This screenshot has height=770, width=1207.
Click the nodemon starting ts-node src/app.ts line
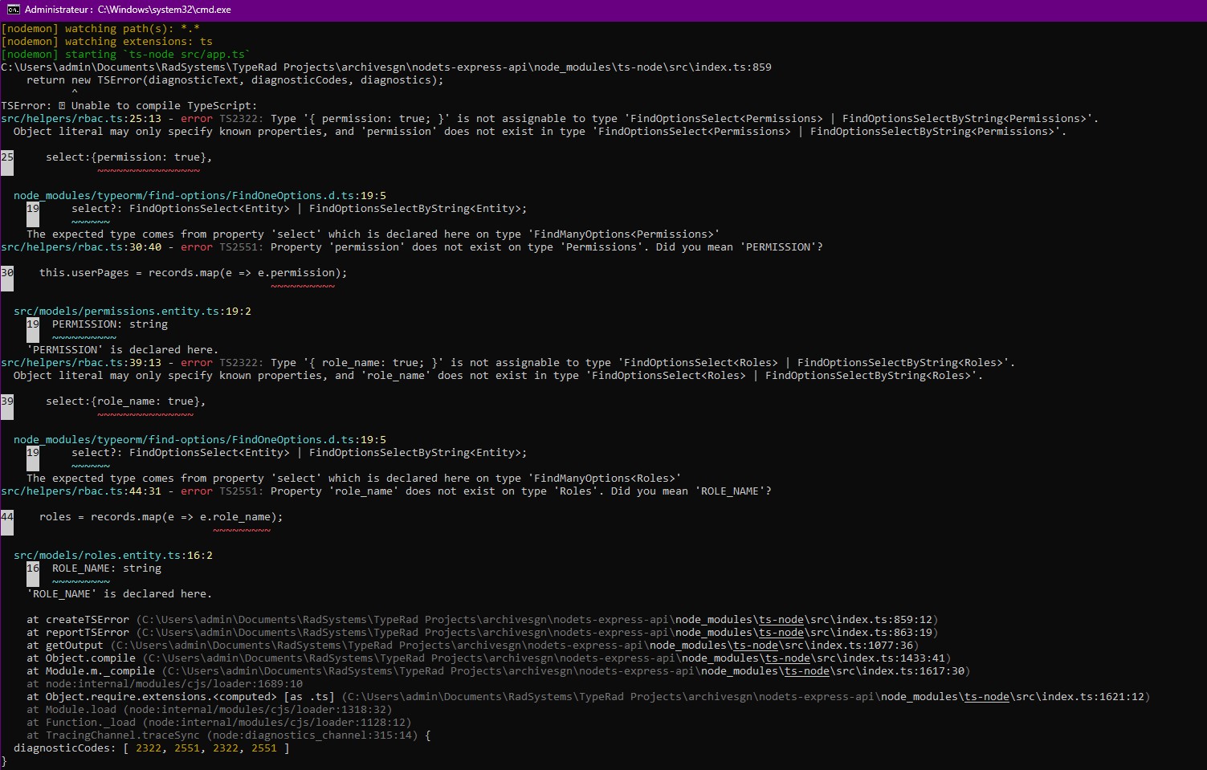click(x=126, y=55)
